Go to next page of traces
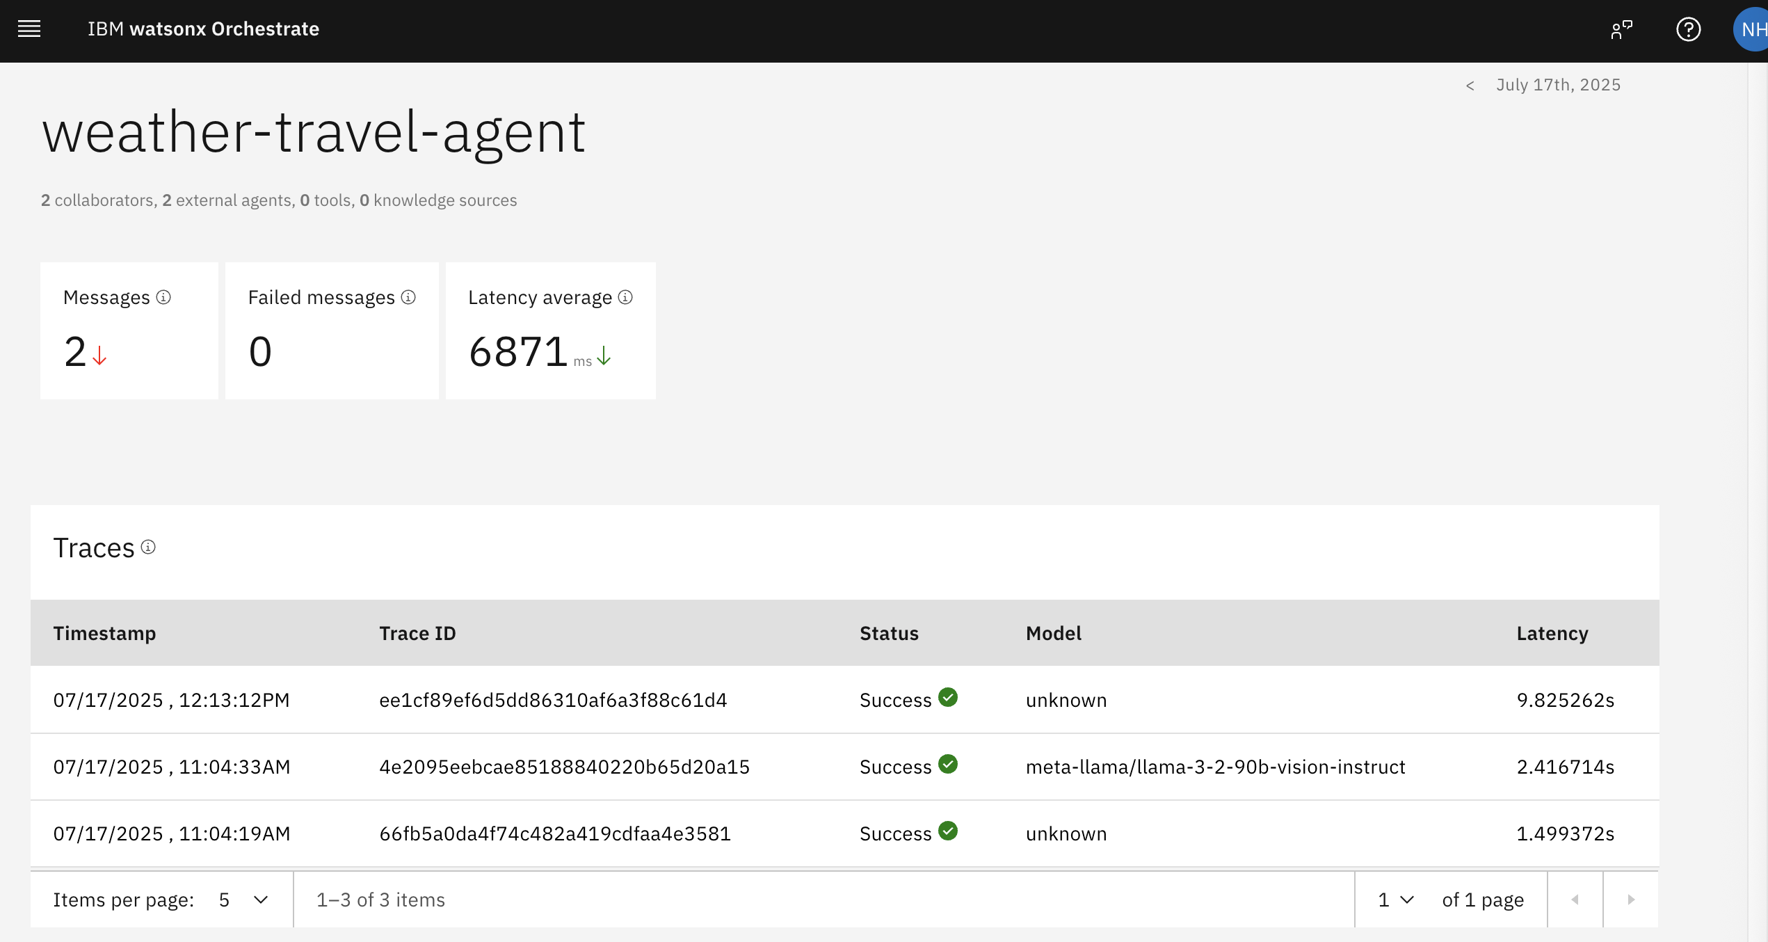Screen dimensions: 1768x942 (1631, 900)
